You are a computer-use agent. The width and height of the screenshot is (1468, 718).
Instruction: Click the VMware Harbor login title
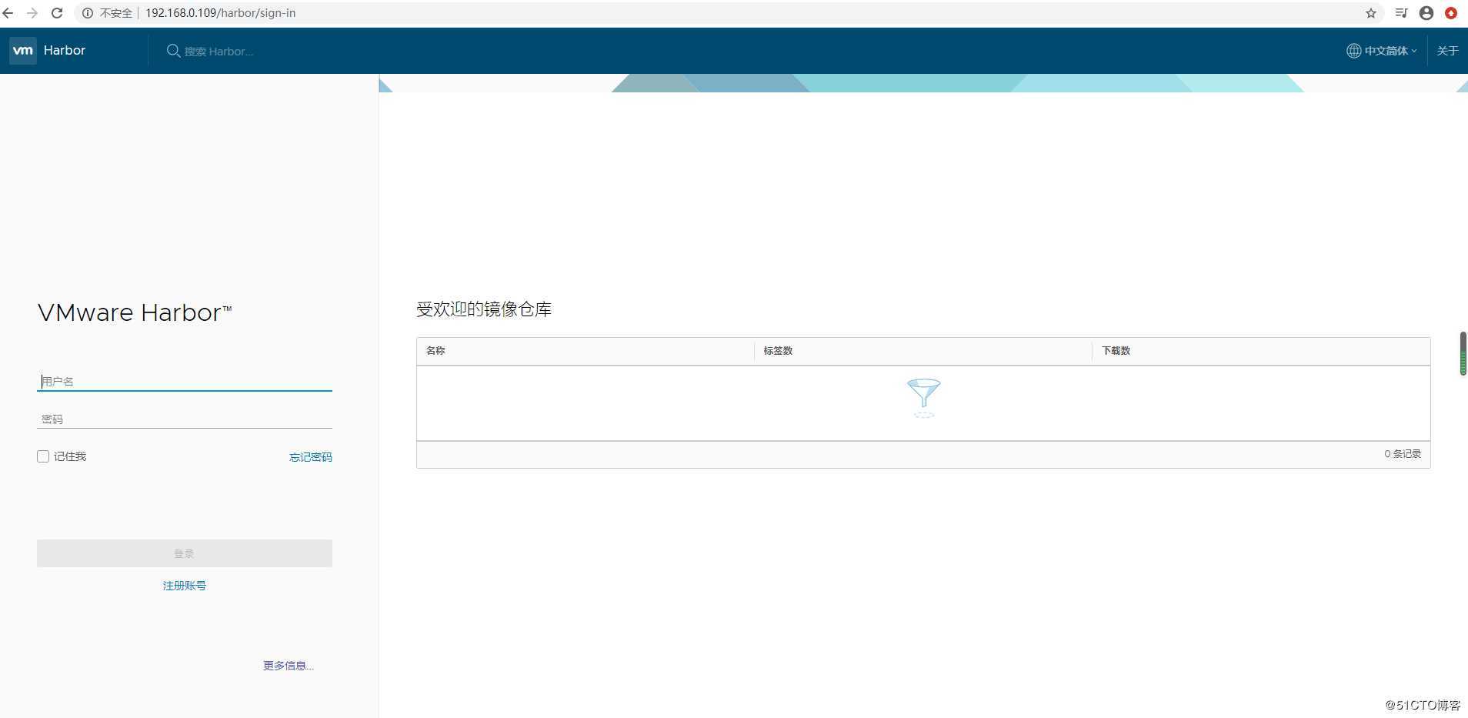[x=135, y=312]
